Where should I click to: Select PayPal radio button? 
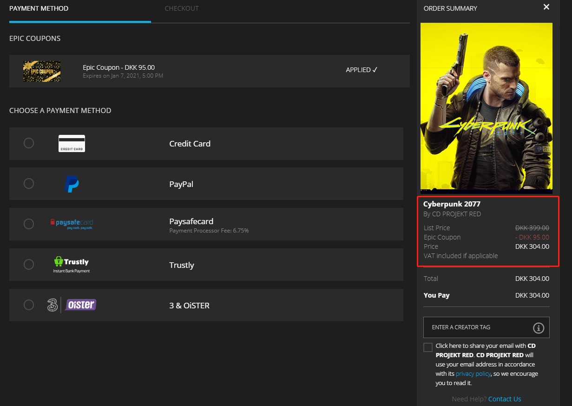[29, 184]
